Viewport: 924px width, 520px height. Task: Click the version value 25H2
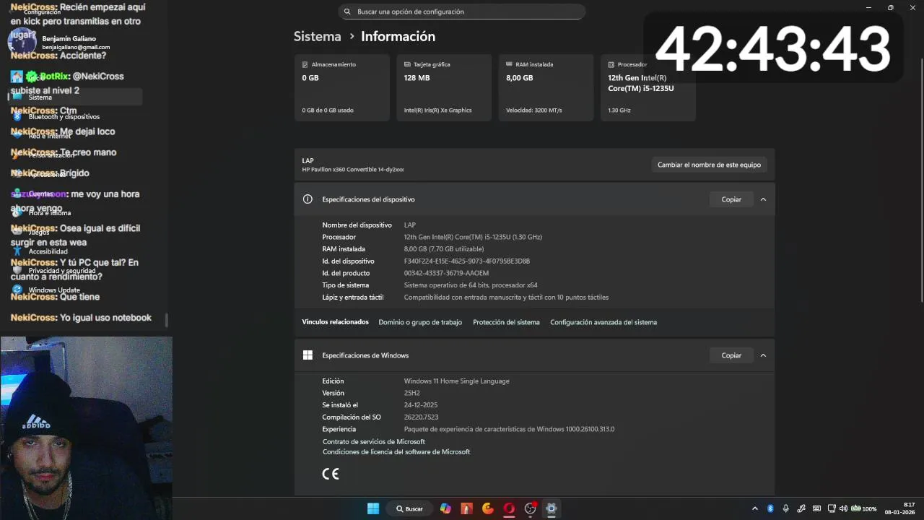[412, 393]
